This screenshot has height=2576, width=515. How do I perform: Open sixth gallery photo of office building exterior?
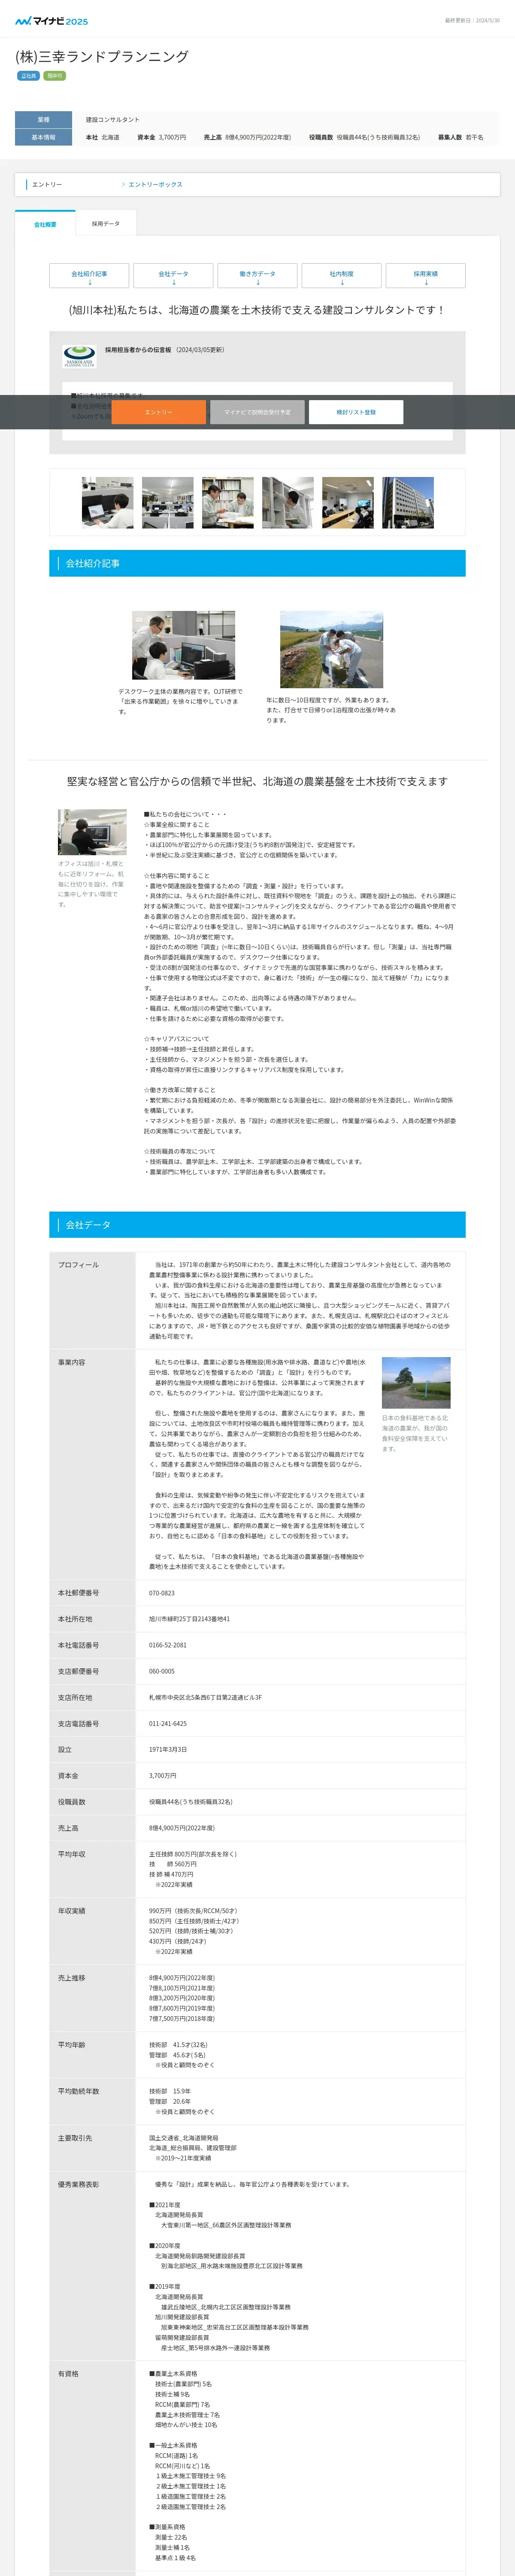(x=408, y=503)
